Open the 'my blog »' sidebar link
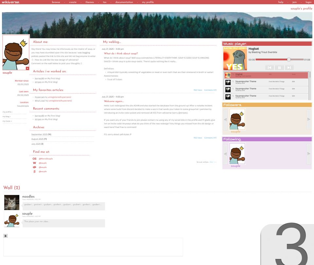This screenshot has width=314, height=265. [7, 116]
